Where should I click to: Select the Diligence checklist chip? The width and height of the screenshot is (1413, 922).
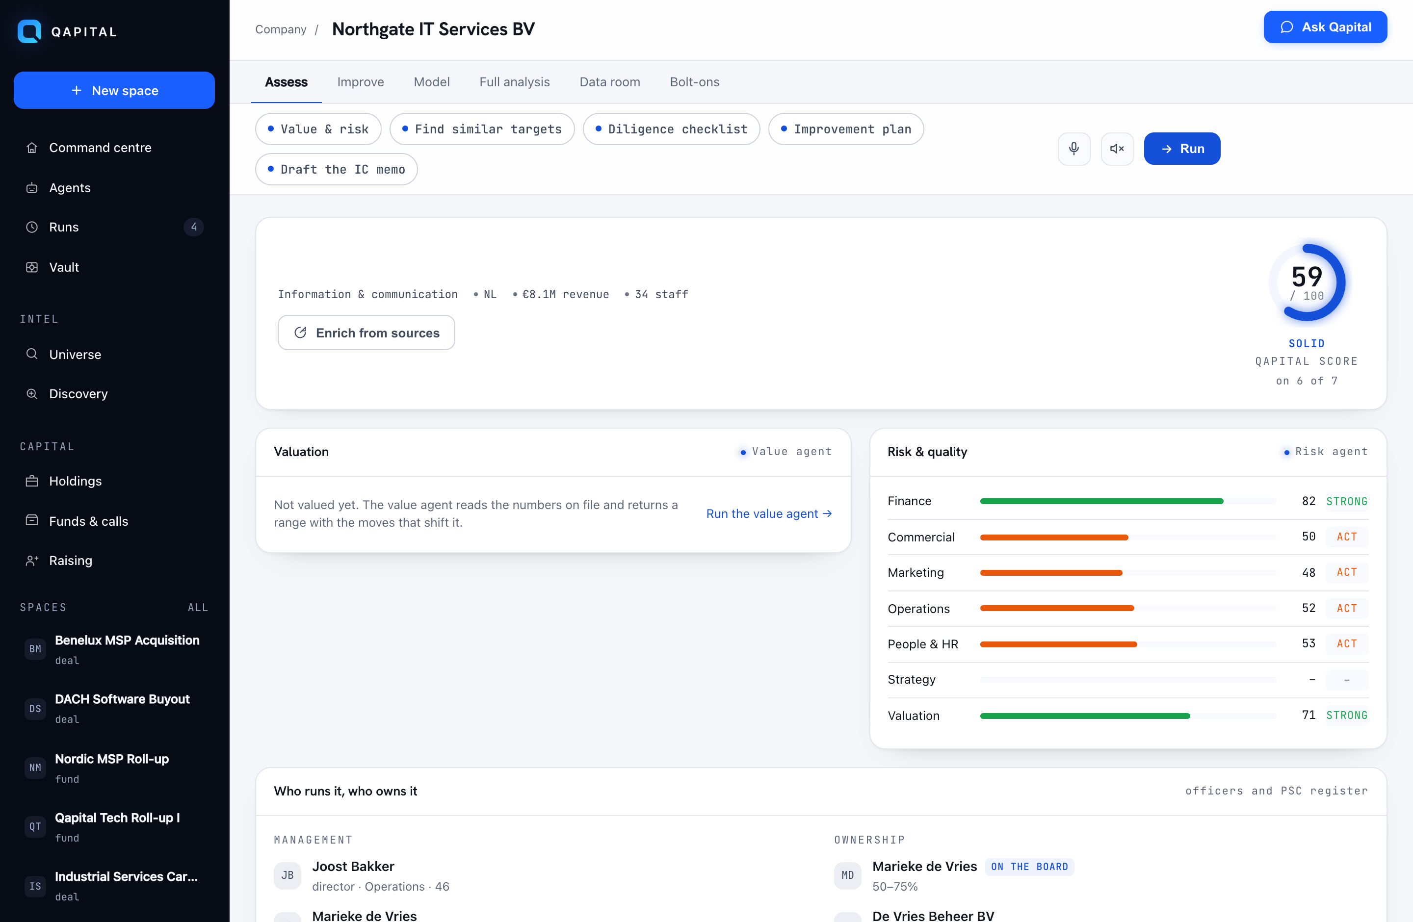point(672,129)
